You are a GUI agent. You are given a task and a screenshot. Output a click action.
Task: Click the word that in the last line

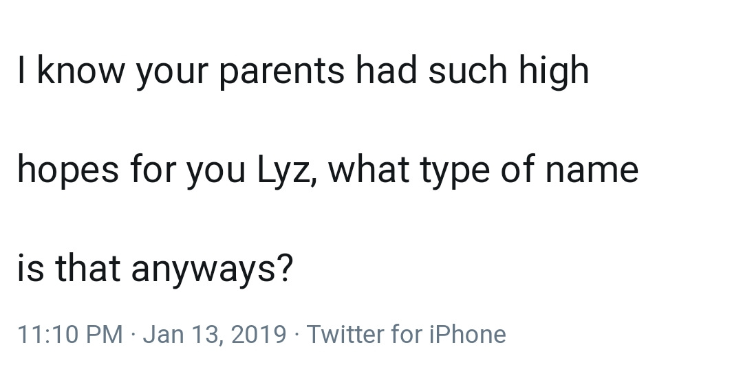87,267
